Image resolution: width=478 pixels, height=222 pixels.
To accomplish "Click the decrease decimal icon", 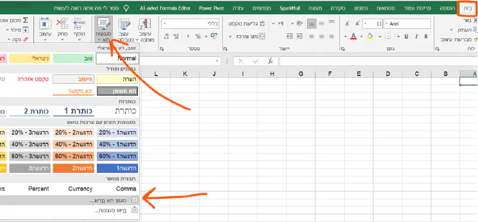I will [166, 37].
